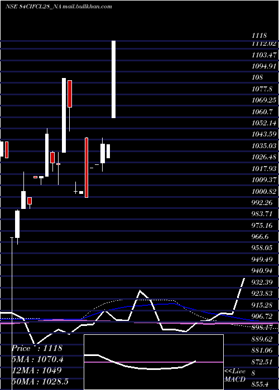Viewport: 279px width, 390px height.
Task: Click the mail.bullkhan.com watermark text
Action: pyautogui.click(x=87, y=7)
